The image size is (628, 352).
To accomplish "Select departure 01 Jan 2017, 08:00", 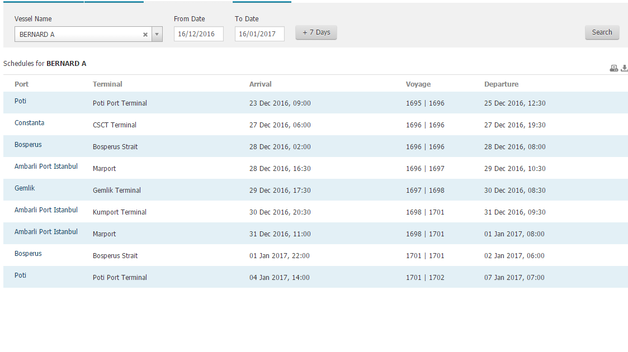I will click(514, 234).
